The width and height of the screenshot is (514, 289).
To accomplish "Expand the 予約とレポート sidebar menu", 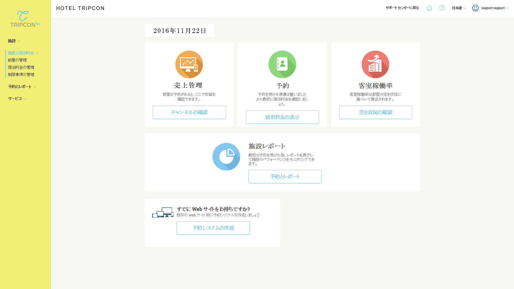I will (22, 87).
